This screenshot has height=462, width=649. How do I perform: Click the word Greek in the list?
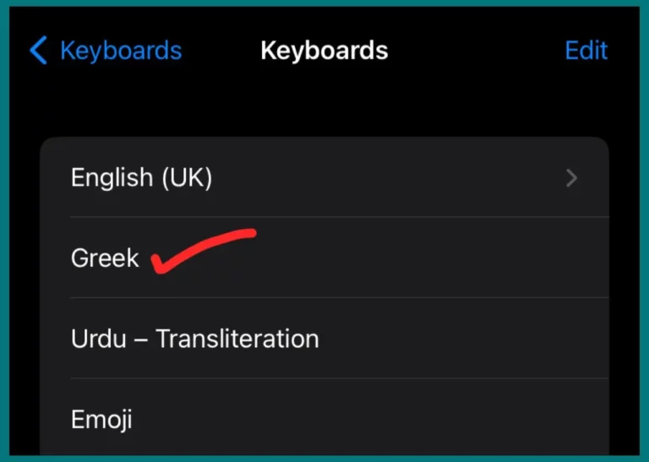pos(105,258)
